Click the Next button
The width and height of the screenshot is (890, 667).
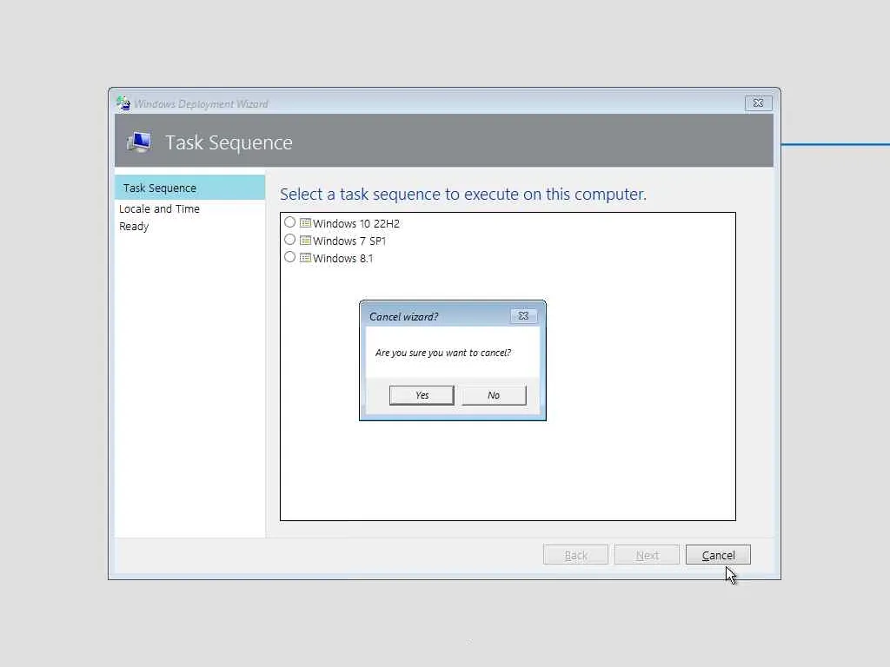(x=647, y=555)
